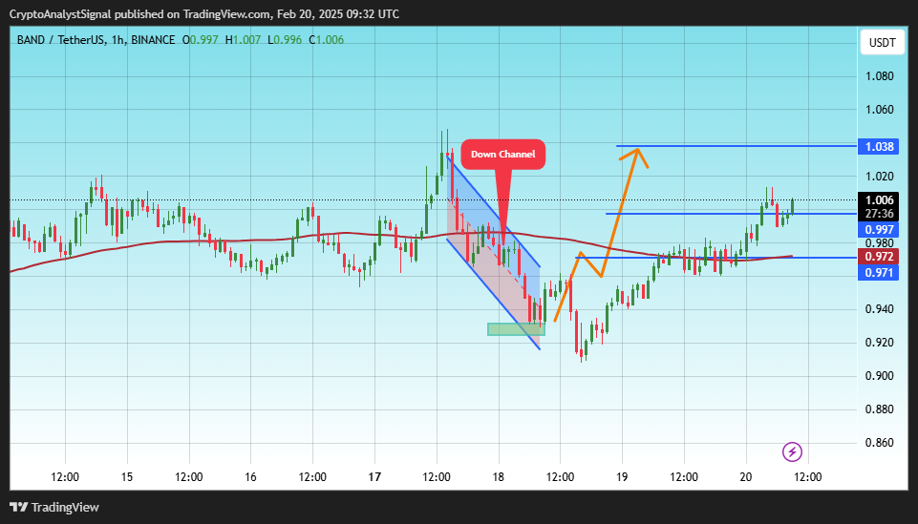Image resolution: width=918 pixels, height=524 pixels.
Task: Click date 18 on the time axis
Action: coord(499,477)
